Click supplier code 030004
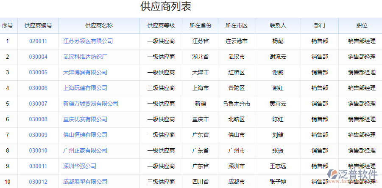The height and width of the screenshot is (188, 382). (38, 57)
